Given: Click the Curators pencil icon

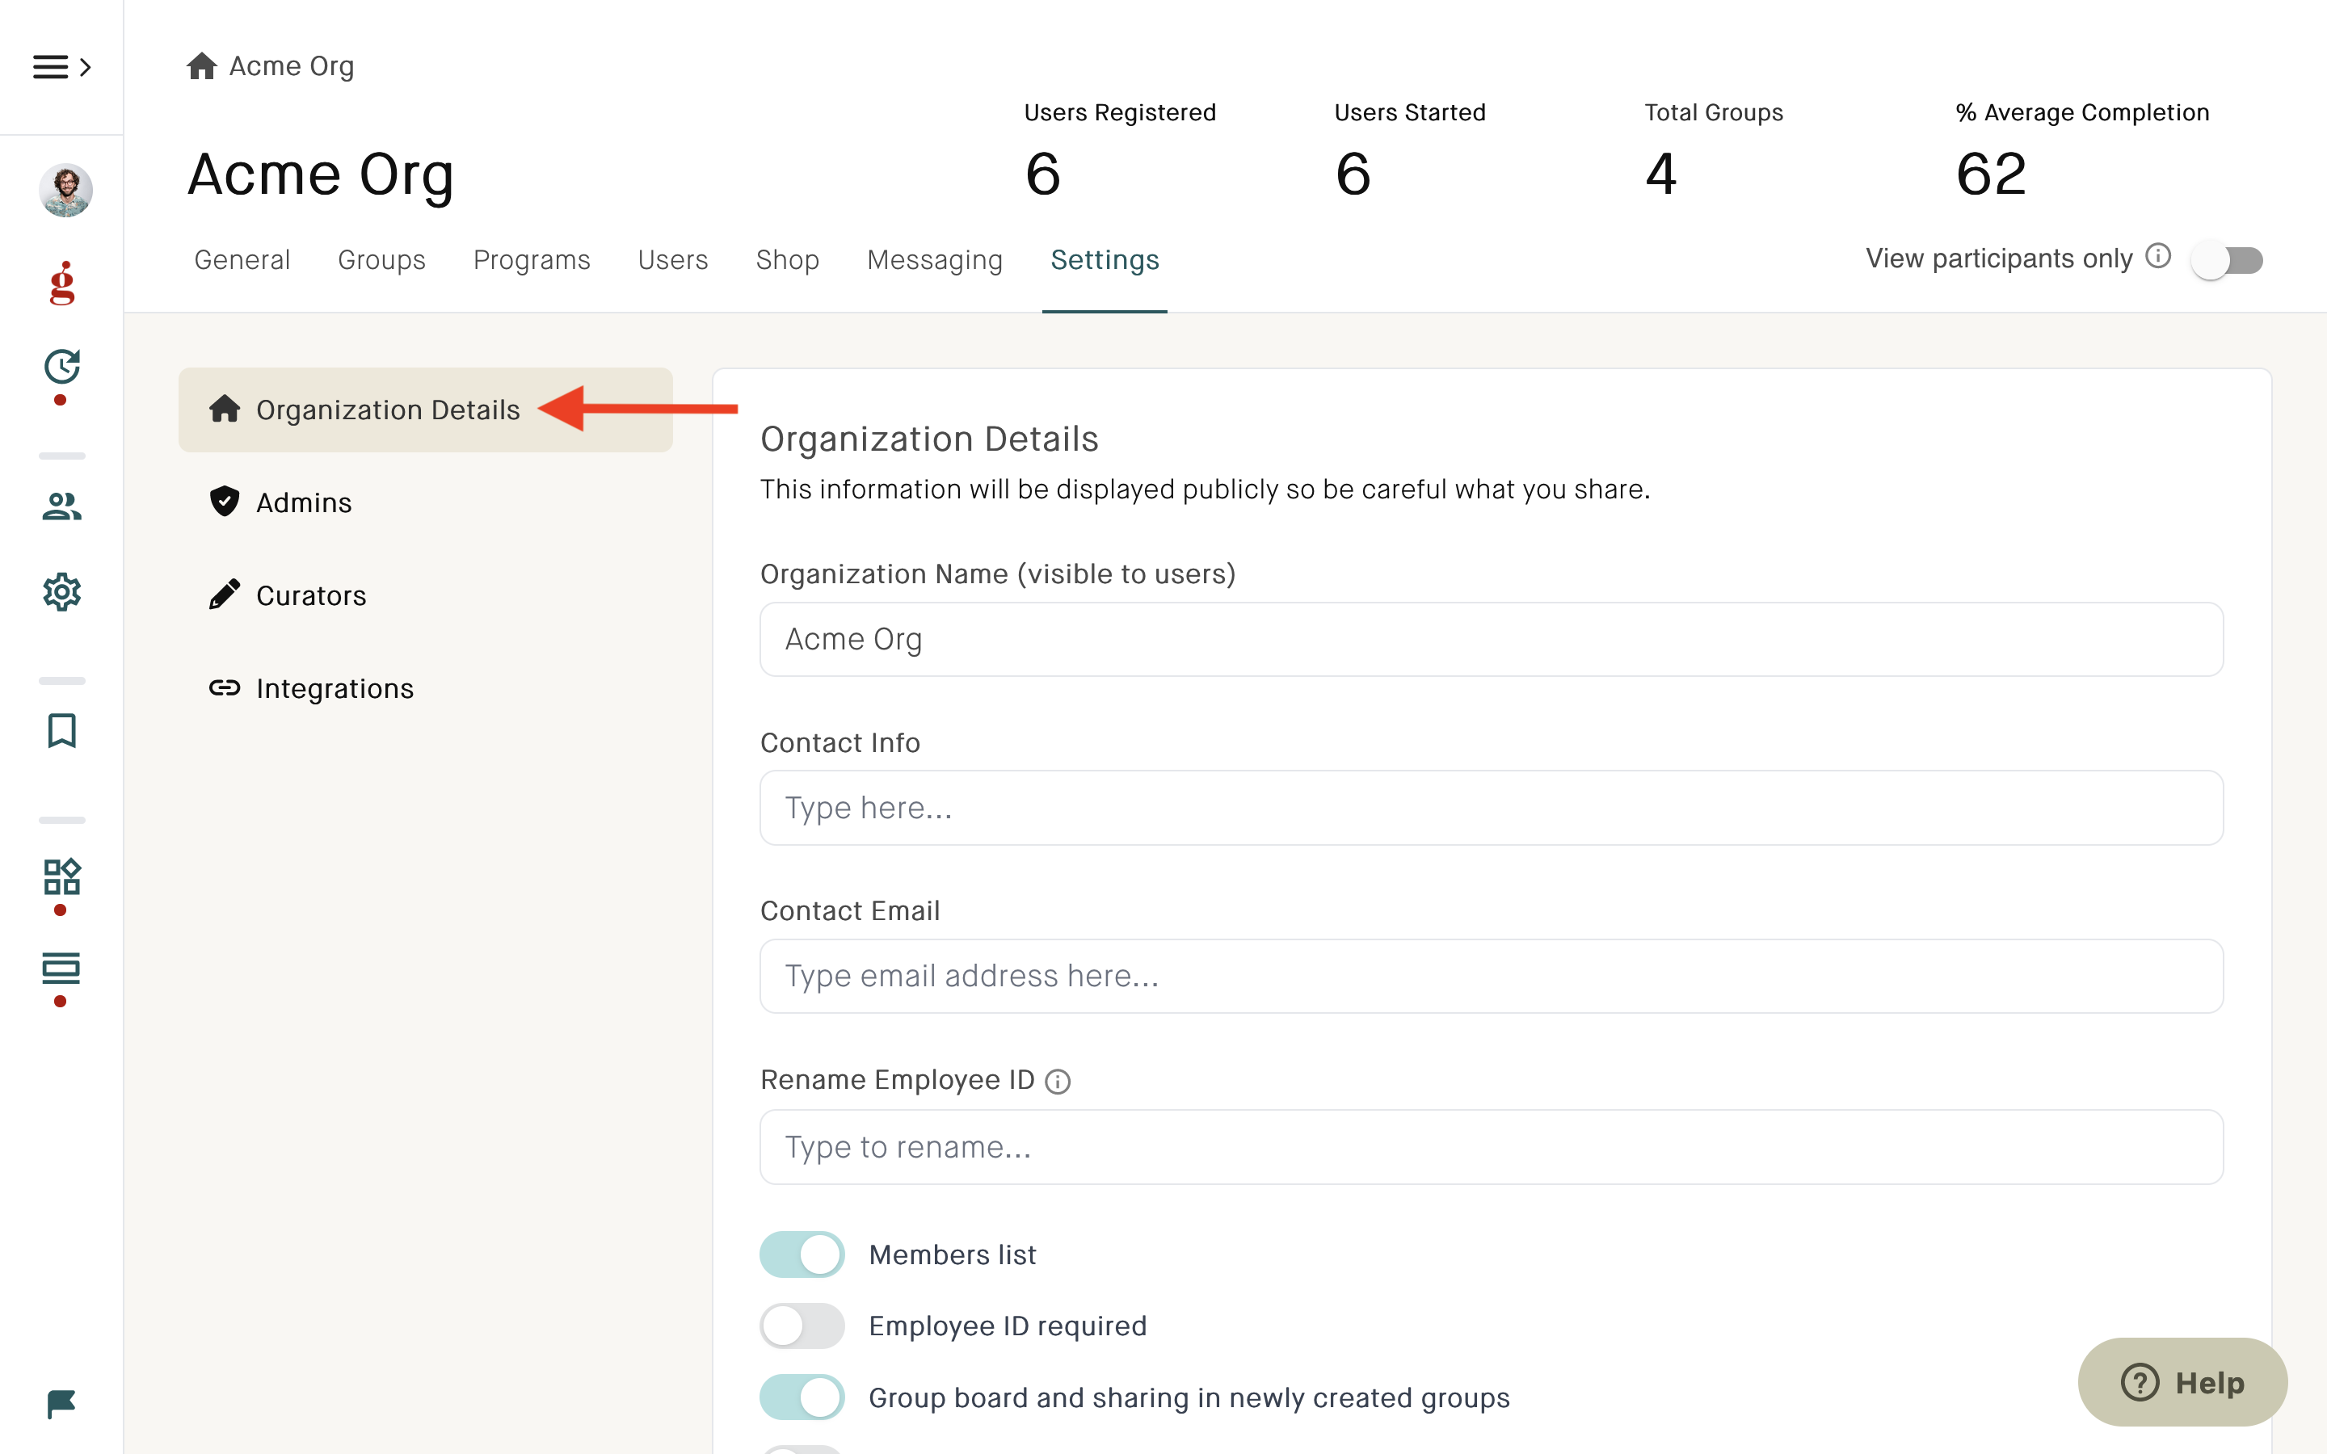Looking at the screenshot, I should [224, 595].
